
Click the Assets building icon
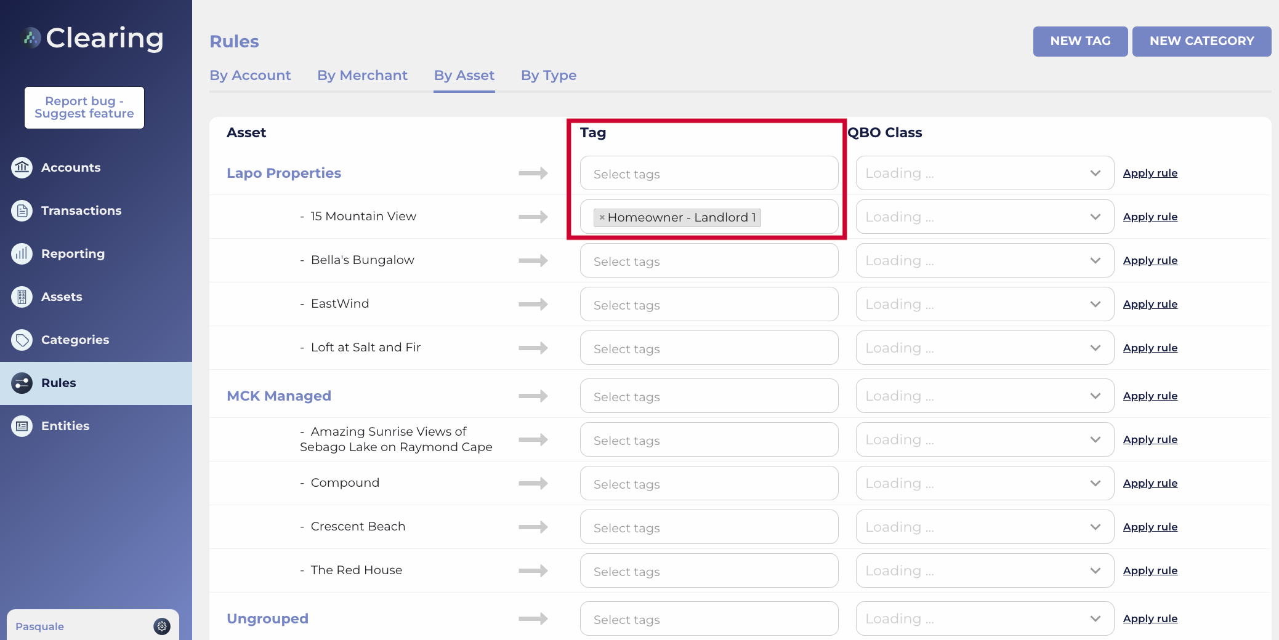[x=22, y=297]
